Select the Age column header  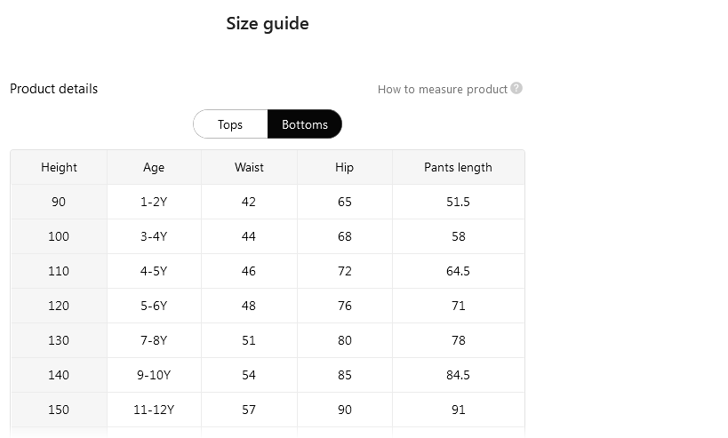click(x=154, y=167)
